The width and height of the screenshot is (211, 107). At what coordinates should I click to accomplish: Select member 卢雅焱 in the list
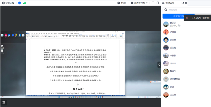pyautogui.click(x=173, y=32)
